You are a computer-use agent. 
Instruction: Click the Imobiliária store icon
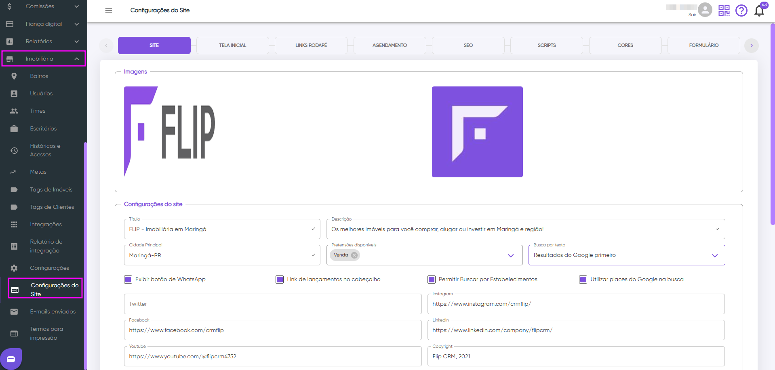point(10,59)
